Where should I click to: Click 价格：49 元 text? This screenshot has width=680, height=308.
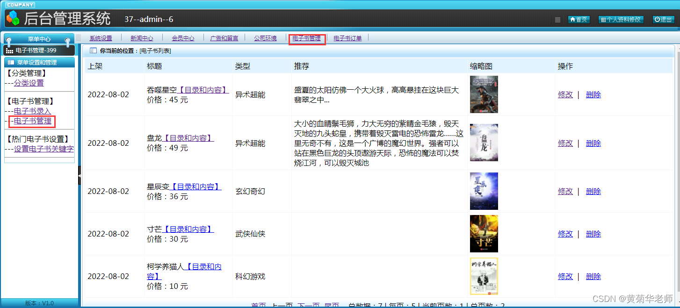(167, 148)
